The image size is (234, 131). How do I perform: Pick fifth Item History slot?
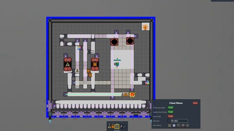(x=188, y=126)
